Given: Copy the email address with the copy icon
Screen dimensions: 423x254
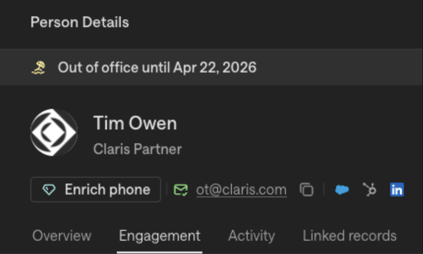Looking at the screenshot, I should [x=306, y=190].
